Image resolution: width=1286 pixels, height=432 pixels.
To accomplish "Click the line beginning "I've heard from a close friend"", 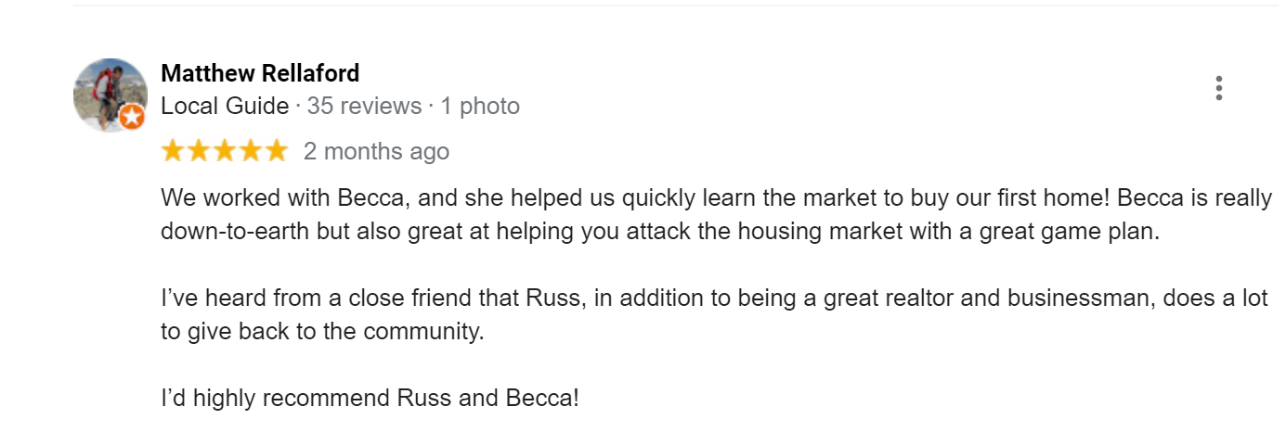I will pyautogui.click(x=715, y=299).
